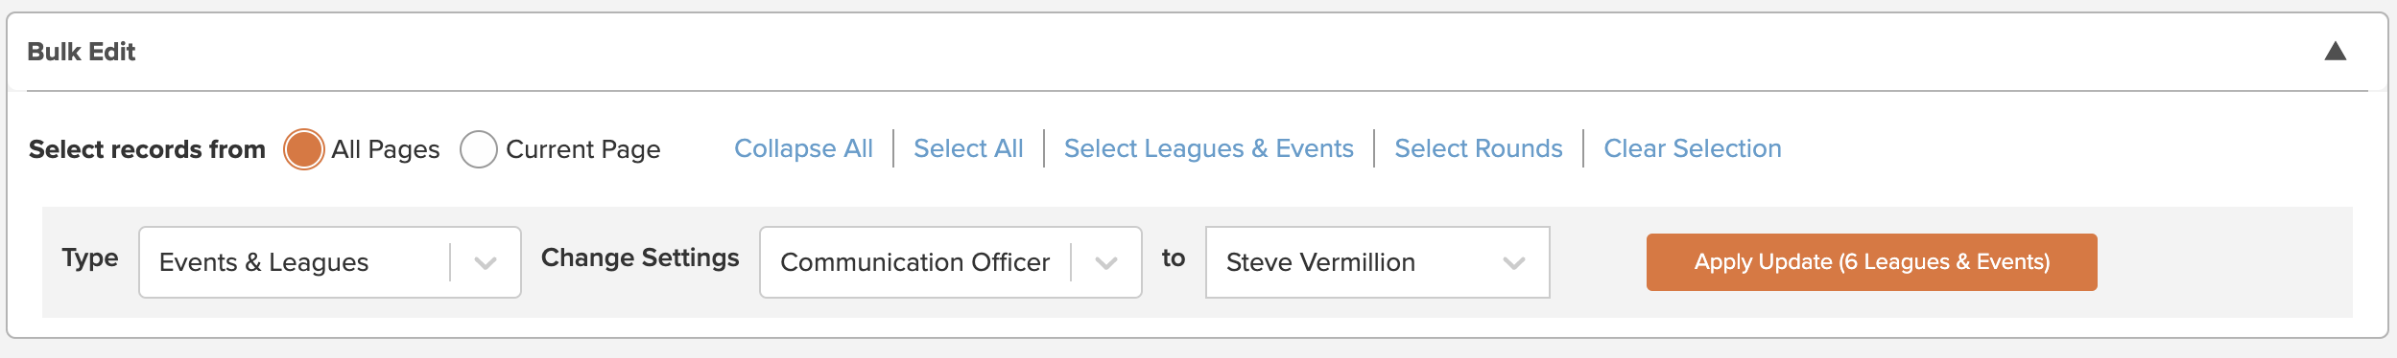
Task: Click the Collapse All link
Action: click(803, 148)
